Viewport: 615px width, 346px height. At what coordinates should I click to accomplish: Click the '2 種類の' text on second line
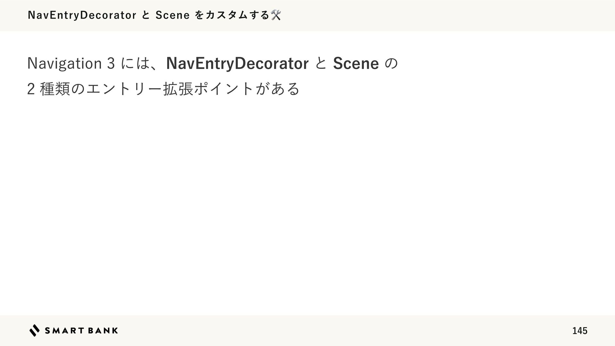coord(56,89)
